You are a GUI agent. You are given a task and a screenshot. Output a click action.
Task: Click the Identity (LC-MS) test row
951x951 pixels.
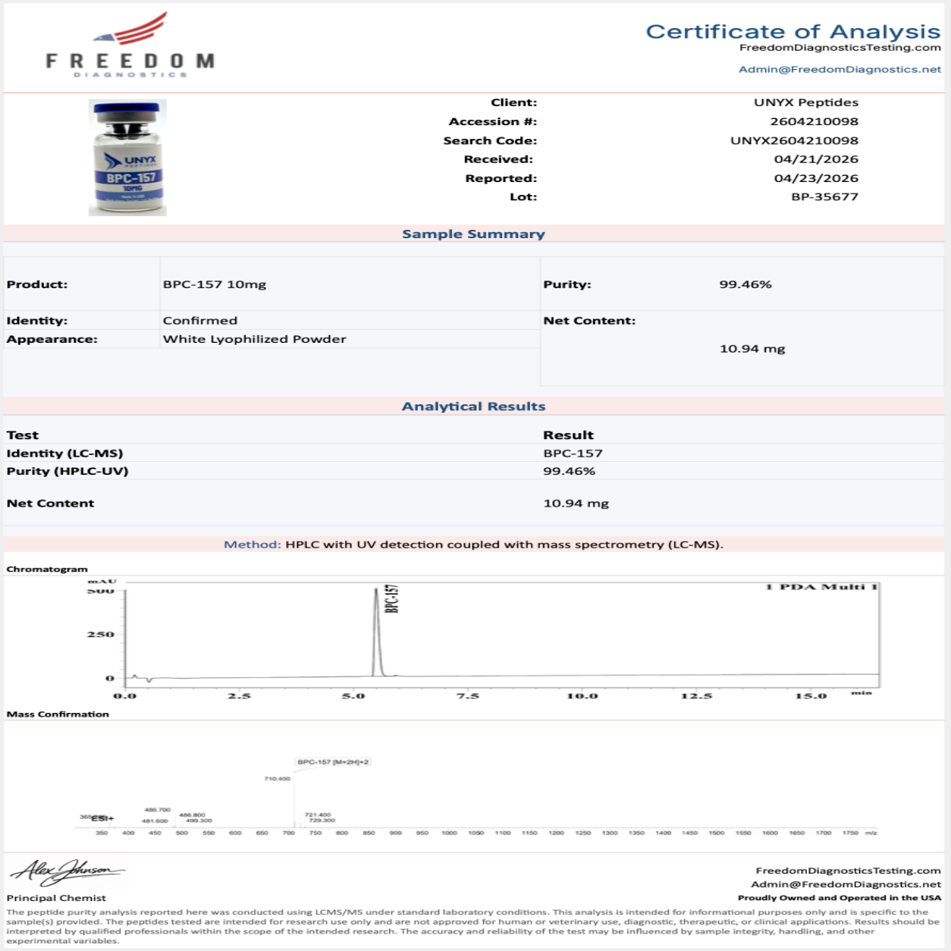coord(65,454)
